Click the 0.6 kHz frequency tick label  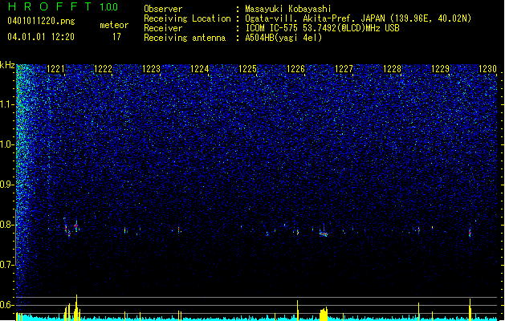point(7,305)
